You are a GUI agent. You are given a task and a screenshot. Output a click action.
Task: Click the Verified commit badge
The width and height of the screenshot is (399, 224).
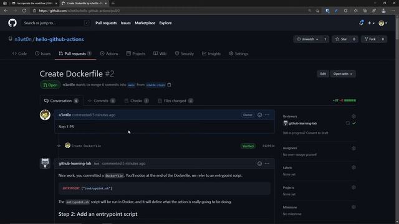(x=248, y=146)
